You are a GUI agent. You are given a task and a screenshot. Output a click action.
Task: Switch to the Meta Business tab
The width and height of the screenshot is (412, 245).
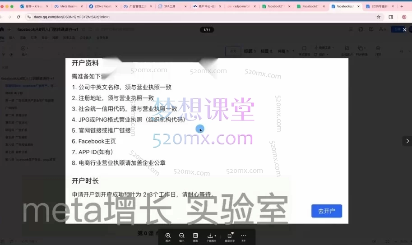68,6
